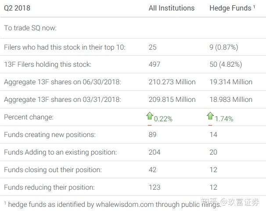
Task: Click the 209.815 Million shares value
Action: tap(172, 99)
